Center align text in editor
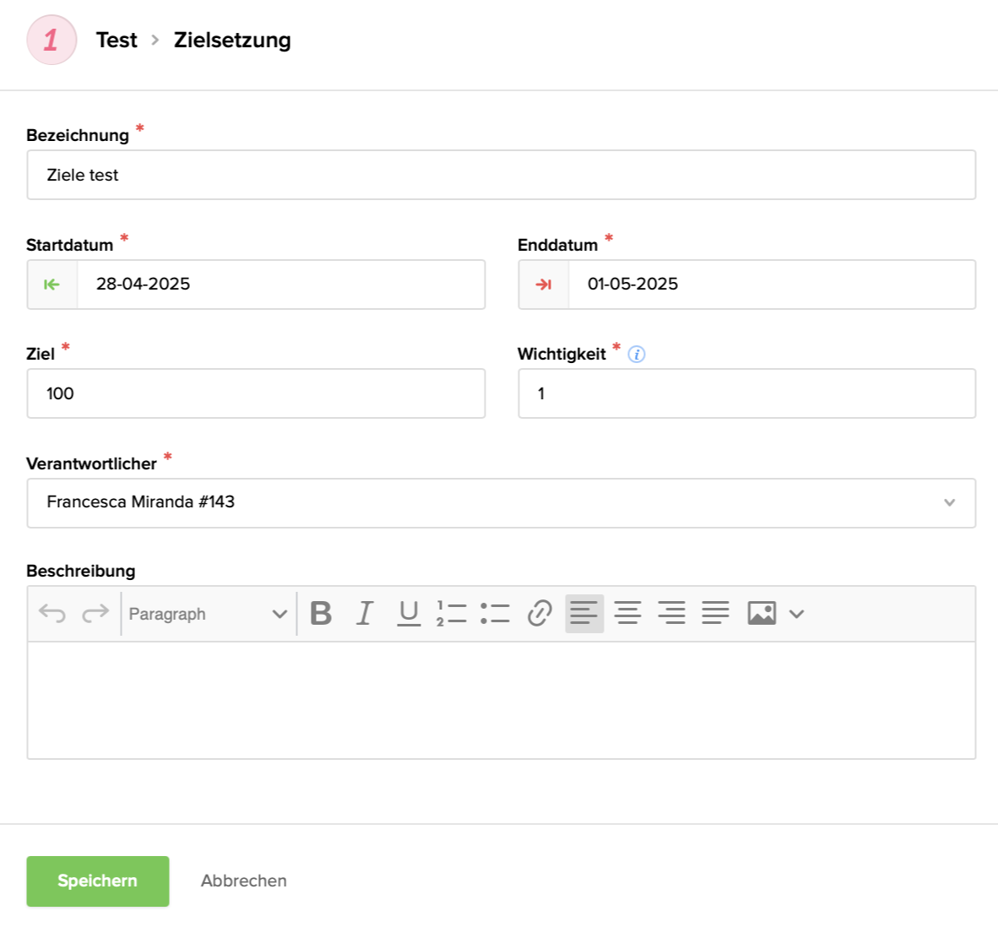 [627, 614]
